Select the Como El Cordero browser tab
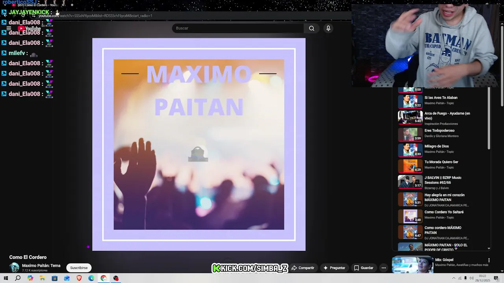The width and height of the screenshot is (504, 283). (x=37, y=5)
